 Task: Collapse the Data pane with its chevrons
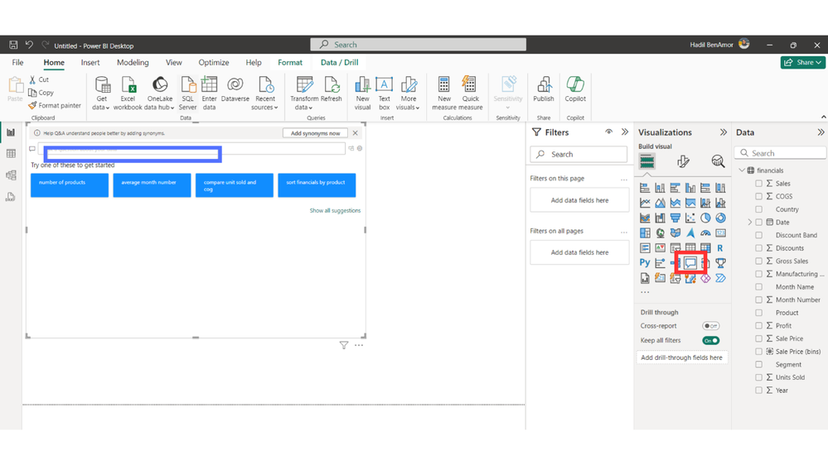[x=821, y=132]
